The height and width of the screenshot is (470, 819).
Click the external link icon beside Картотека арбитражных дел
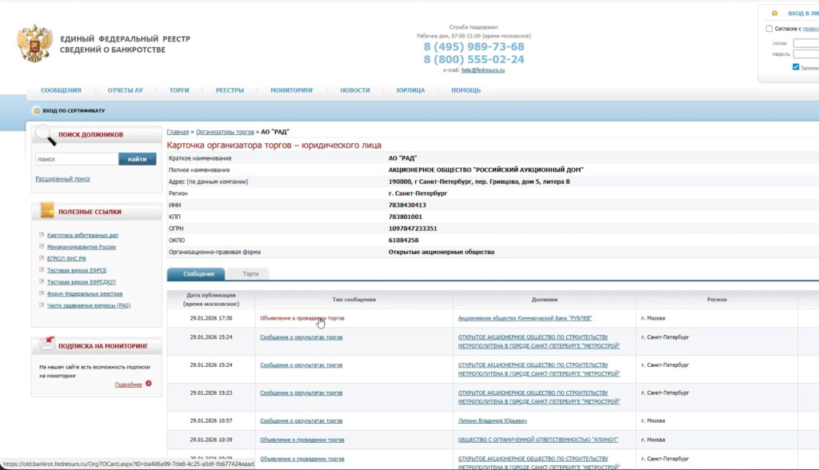pos(41,235)
